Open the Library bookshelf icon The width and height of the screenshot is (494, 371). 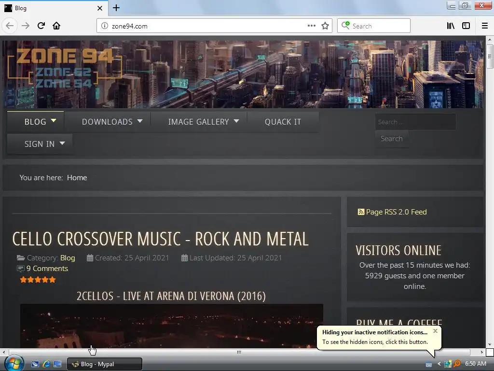451,26
